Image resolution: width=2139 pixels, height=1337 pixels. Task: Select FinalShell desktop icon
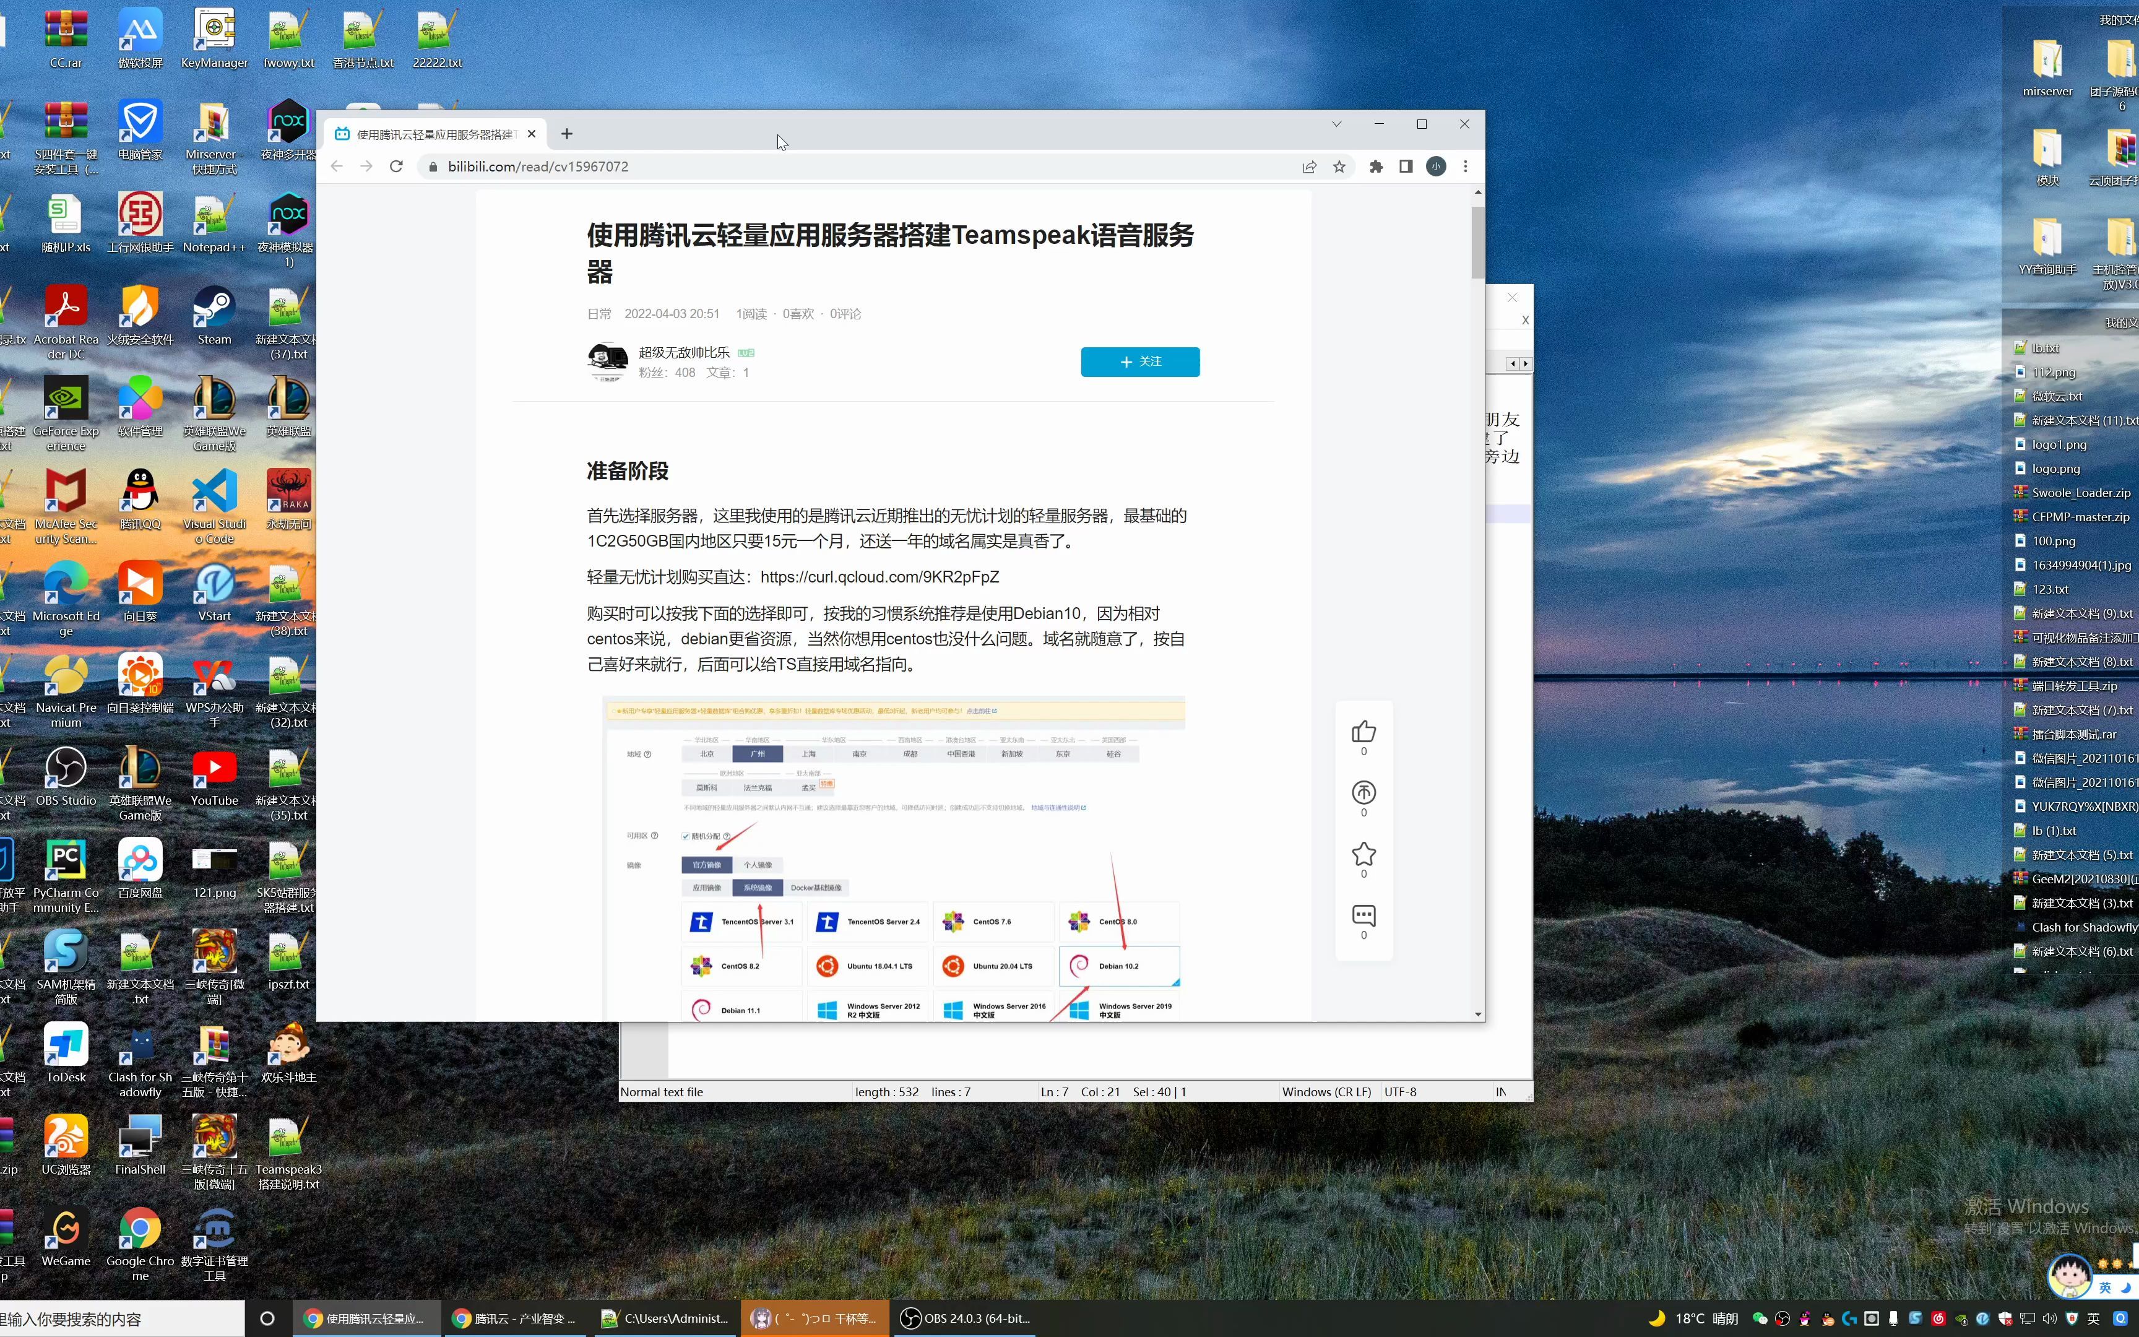pos(140,1145)
